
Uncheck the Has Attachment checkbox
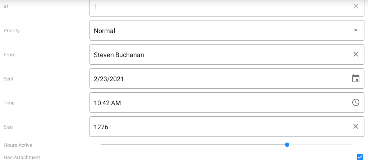tap(360, 157)
